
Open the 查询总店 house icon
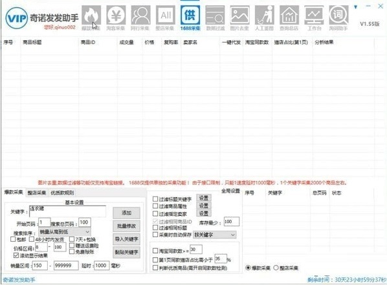(x=289, y=16)
